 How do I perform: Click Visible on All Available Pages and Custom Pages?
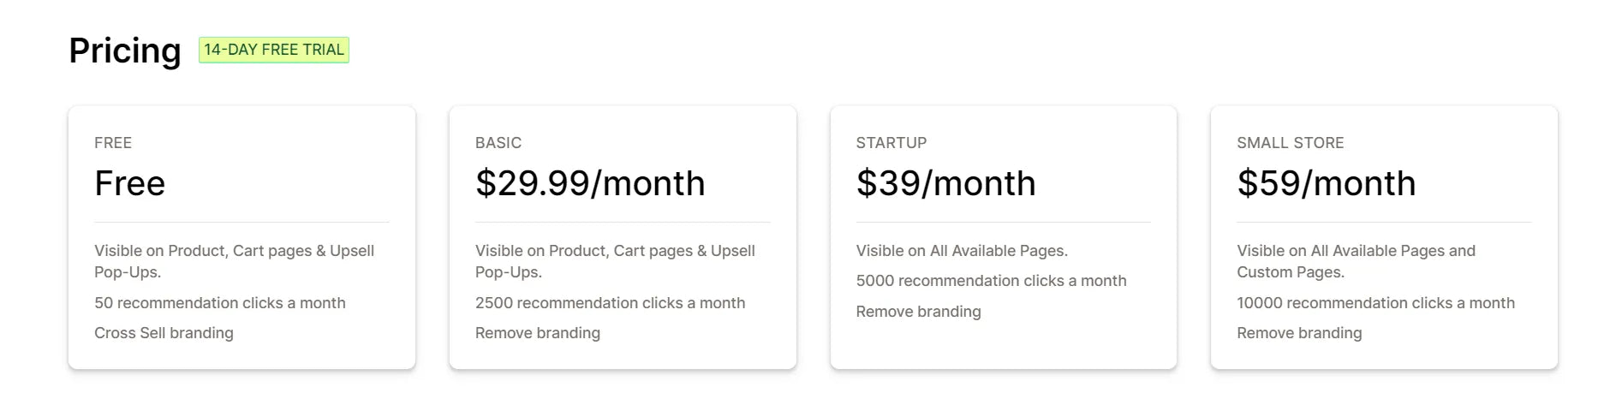(x=1357, y=261)
